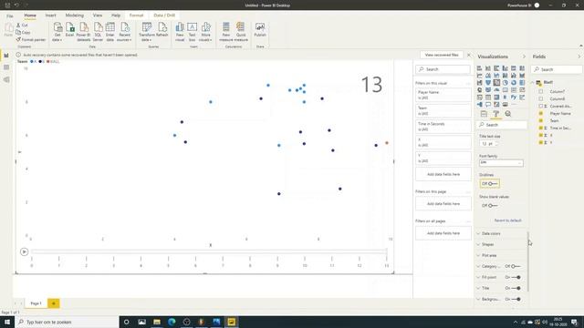Open the Analytics magnifier tab
This screenshot has height=328, width=584.
click(507, 114)
